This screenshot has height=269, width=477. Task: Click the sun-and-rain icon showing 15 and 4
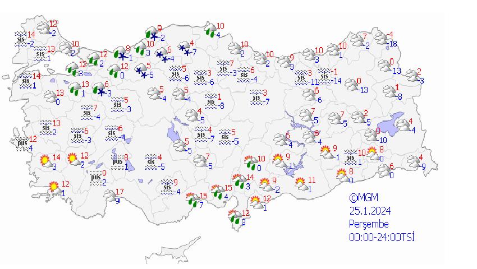pyautogui.click(x=218, y=191)
